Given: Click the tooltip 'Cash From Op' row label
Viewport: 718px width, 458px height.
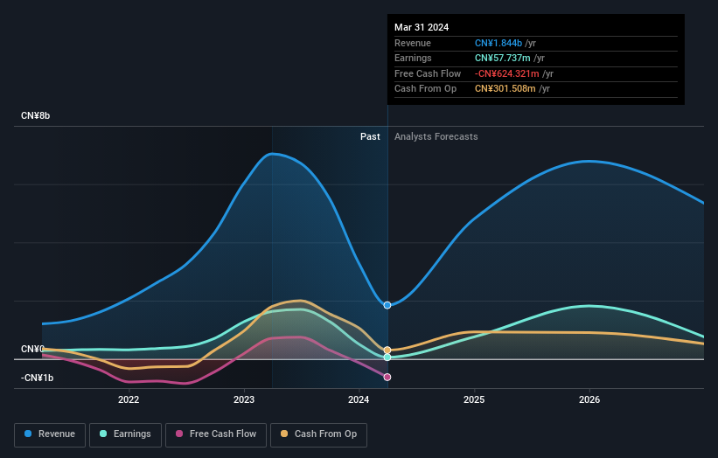Looking at the screenshot, I should [x=425, y=89].
